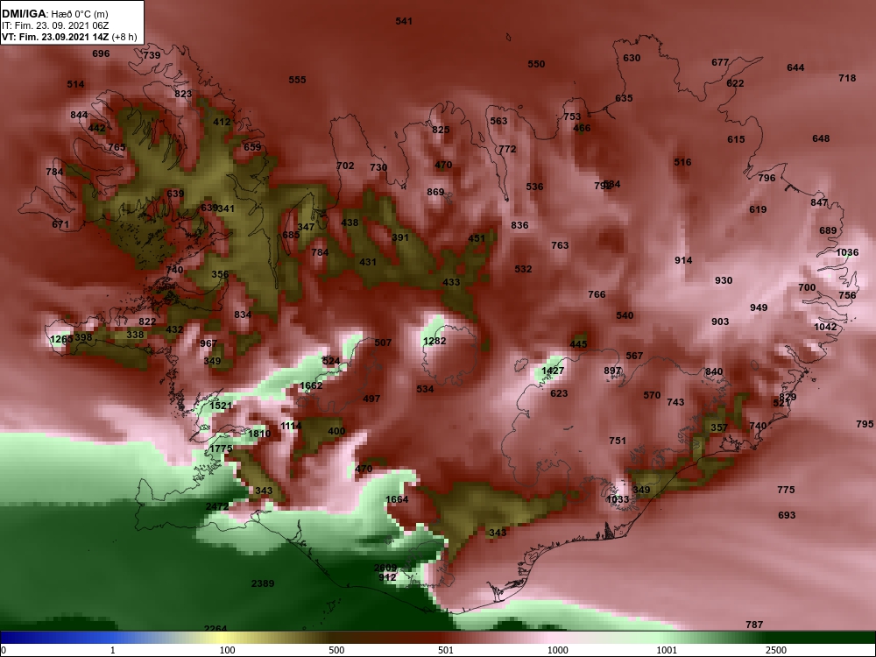Click the 914 height value
Screen dimensions: 876x657
[x=683, y=260]
